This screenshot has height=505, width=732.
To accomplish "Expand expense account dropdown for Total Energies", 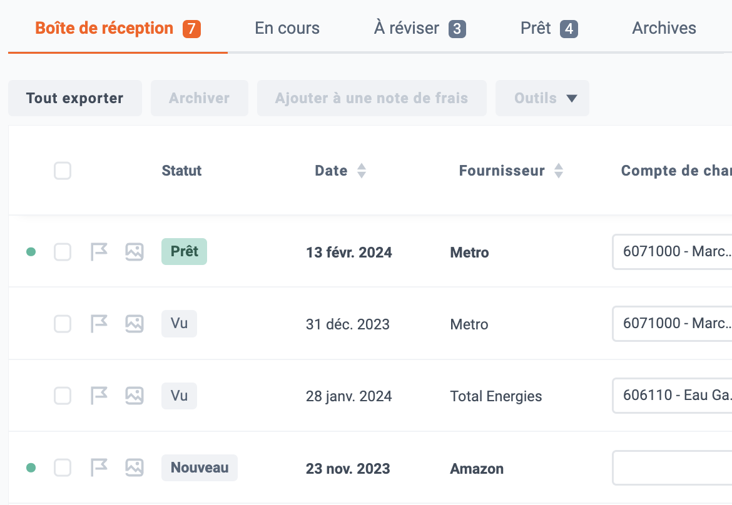I will [x=672, y=396].
